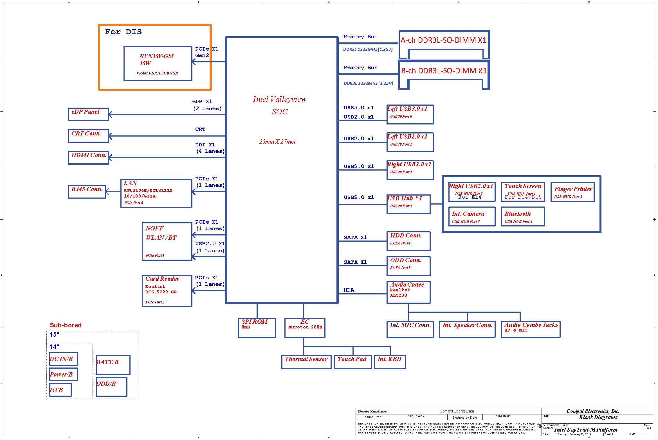The image size is (658, 440).
Task: Click the Card Reader block
Action: tap(167, 291)
